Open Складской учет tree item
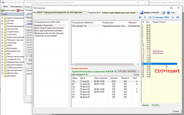Viewport: 184px width, 115px height. (14, 59)
